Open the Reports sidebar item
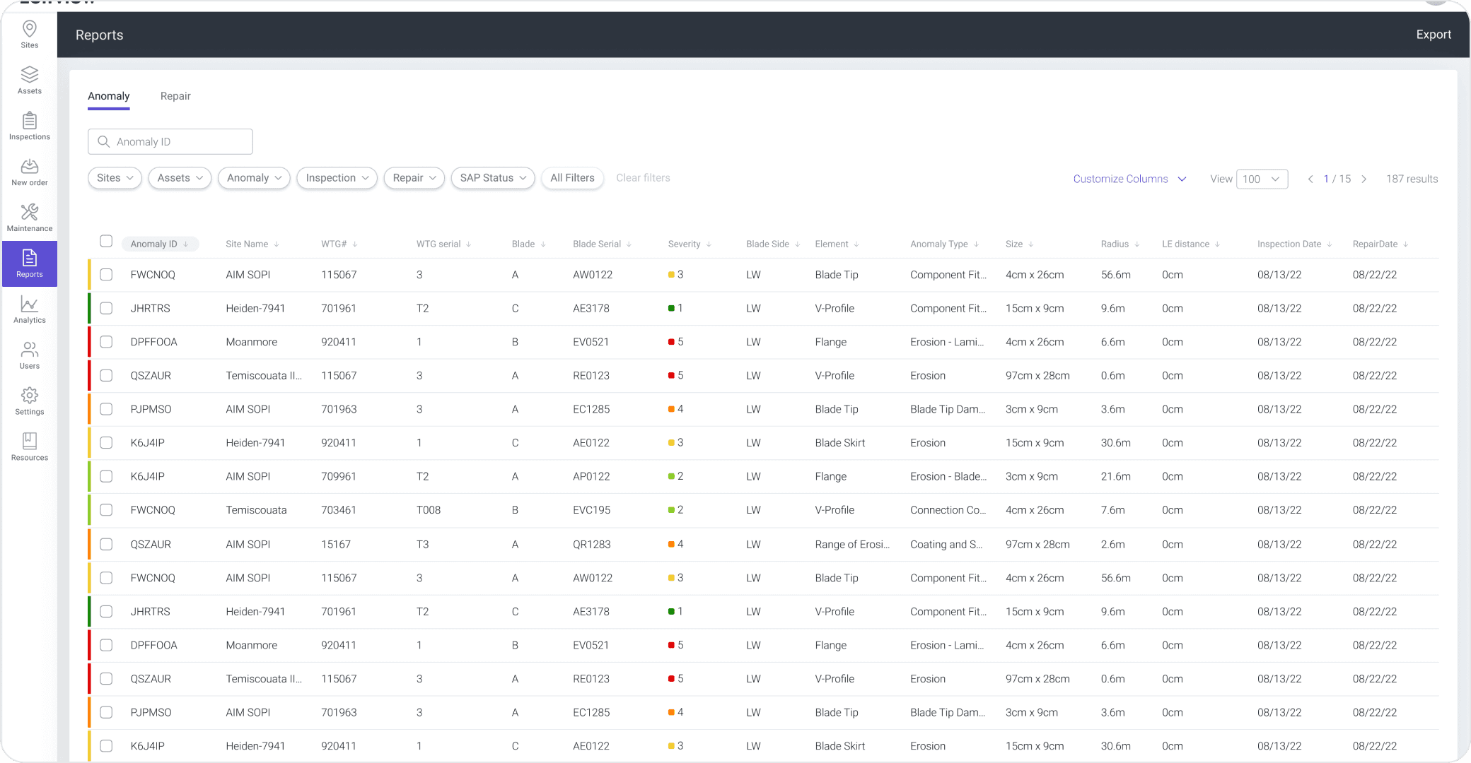 [x=30, y=264]
